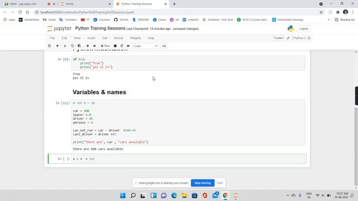Paste cells below icon

(79, 46)
